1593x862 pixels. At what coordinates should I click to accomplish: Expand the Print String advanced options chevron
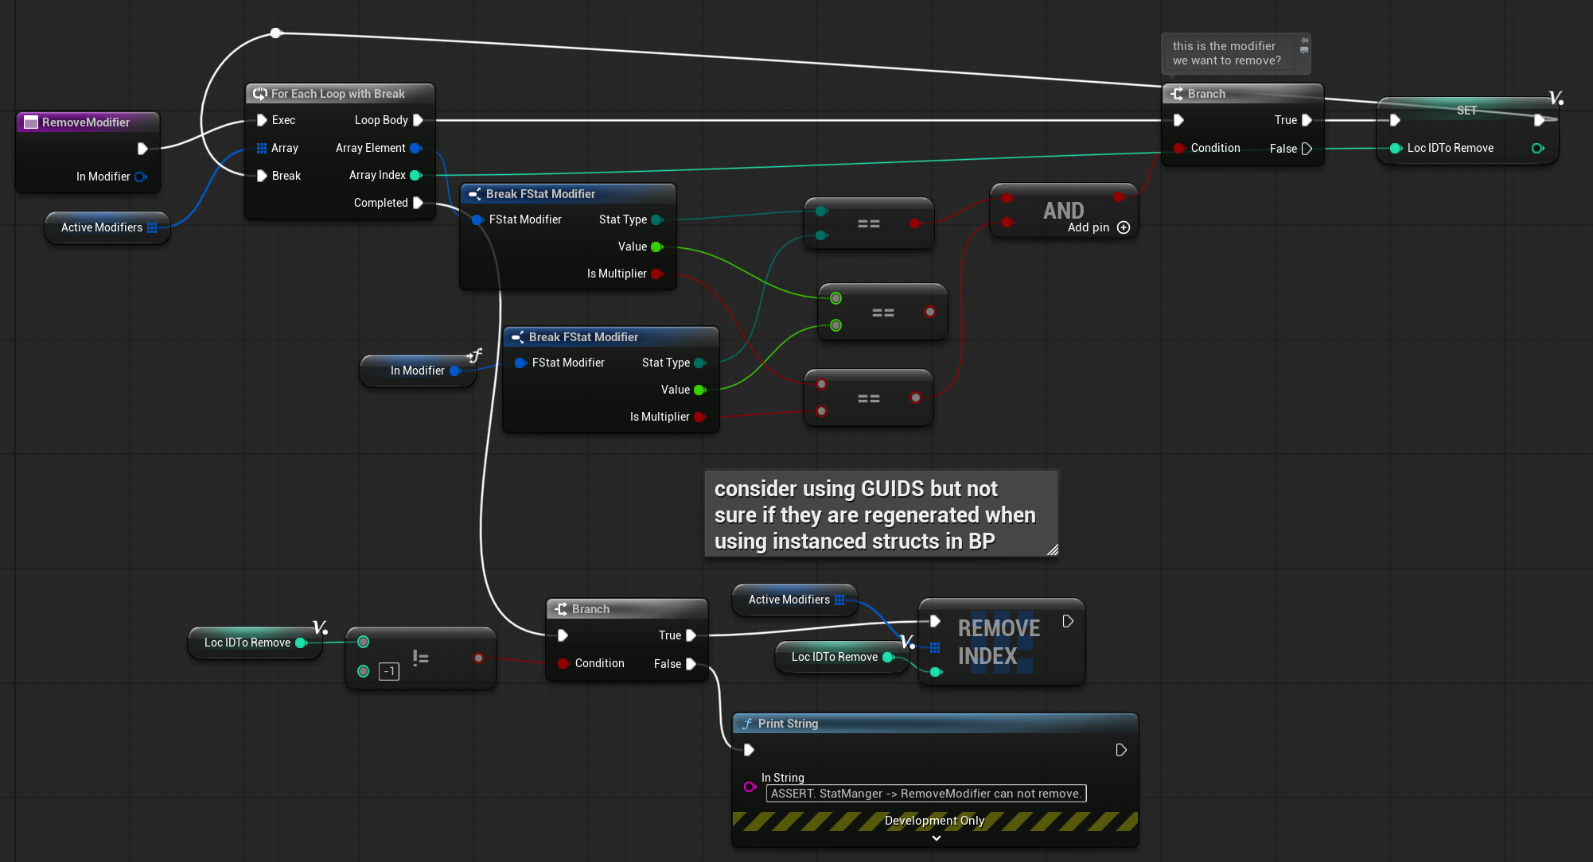point(936,838)
